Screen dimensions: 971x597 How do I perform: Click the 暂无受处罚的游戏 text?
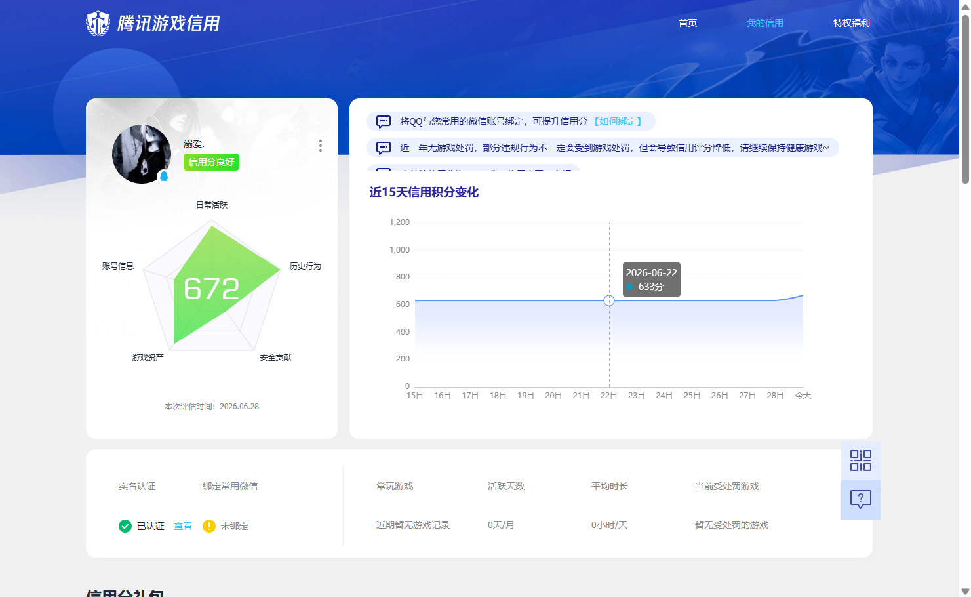click(x=732, y=525)
